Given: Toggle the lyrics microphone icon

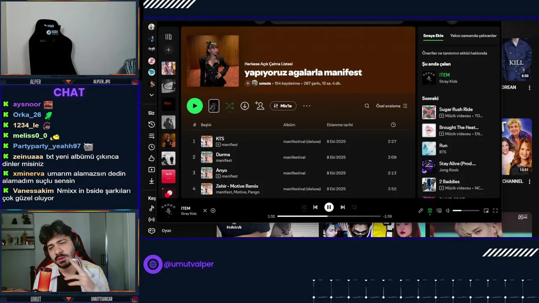Looking at the screenshot, I should [x=421, y=211].
